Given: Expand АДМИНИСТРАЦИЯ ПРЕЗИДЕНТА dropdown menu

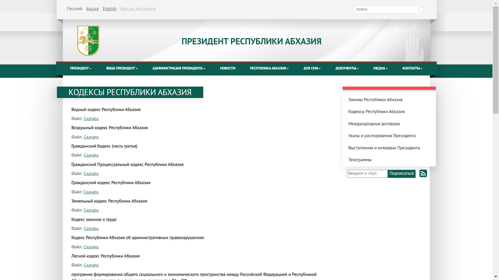Looking at the screenshot, I should pos(179,68).
